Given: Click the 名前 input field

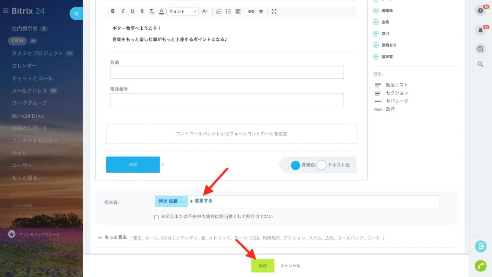Looking at the screenshot, I should (227, 73).
